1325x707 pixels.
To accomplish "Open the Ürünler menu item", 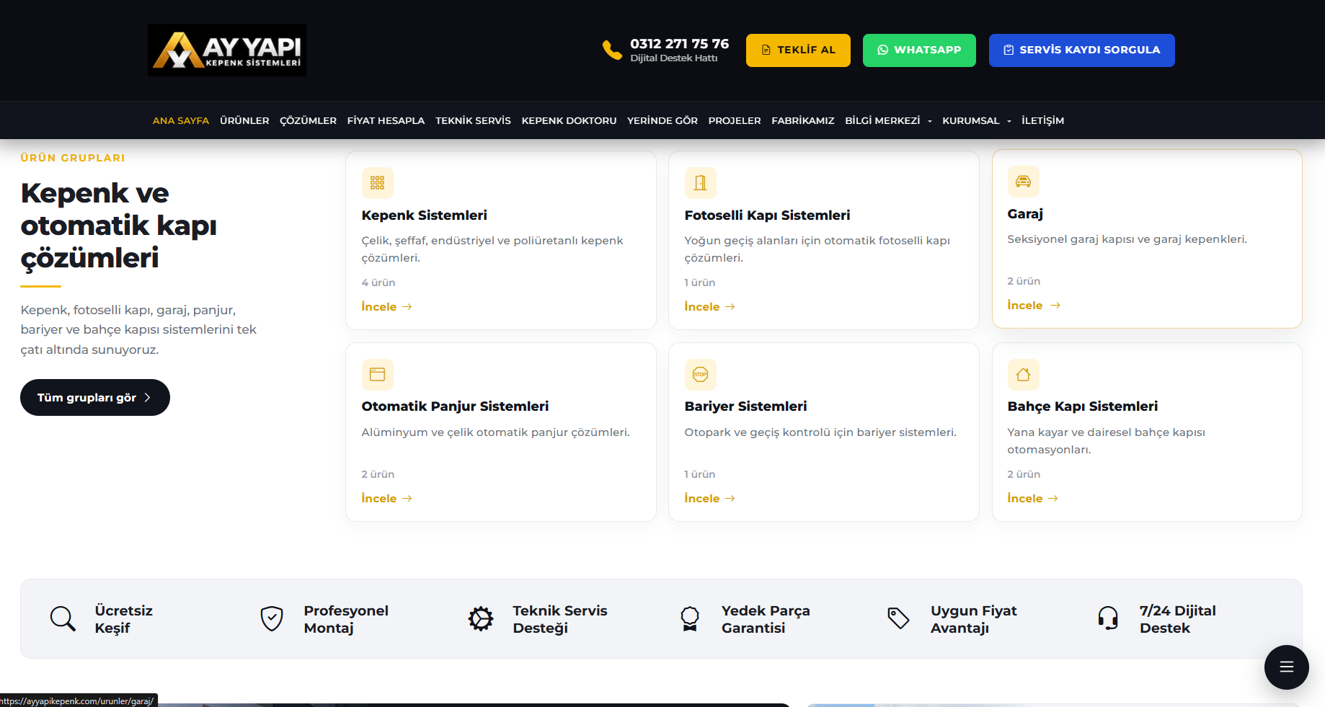I will [244, 120].
